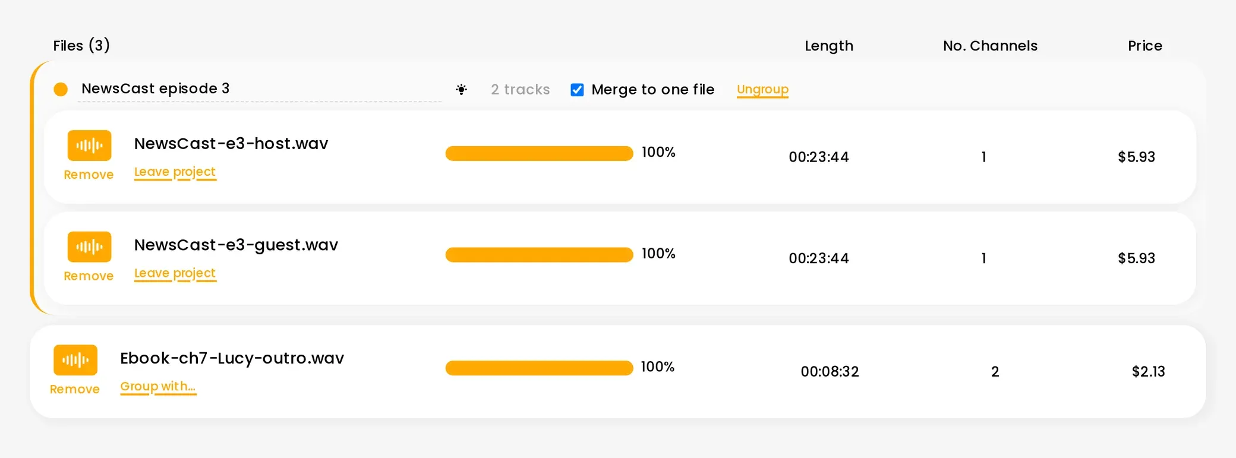Screen dimensions: 1236x458
Task: Select the file name Ebook-ch7-Lucy-outro.wav
Action: click(232, 358)
